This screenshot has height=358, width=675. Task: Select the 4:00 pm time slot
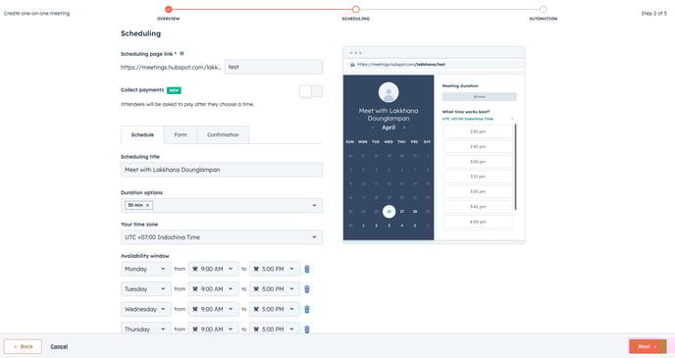[478, 222]
